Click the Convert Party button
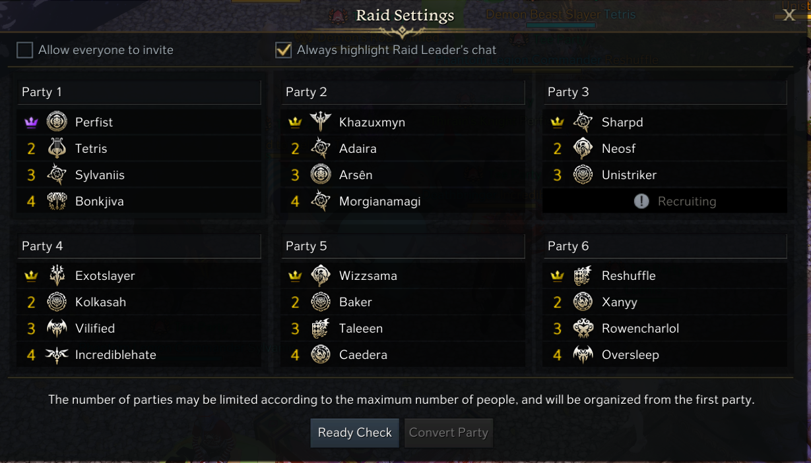This screenshot has height=463, width=811. pos(449,433)
